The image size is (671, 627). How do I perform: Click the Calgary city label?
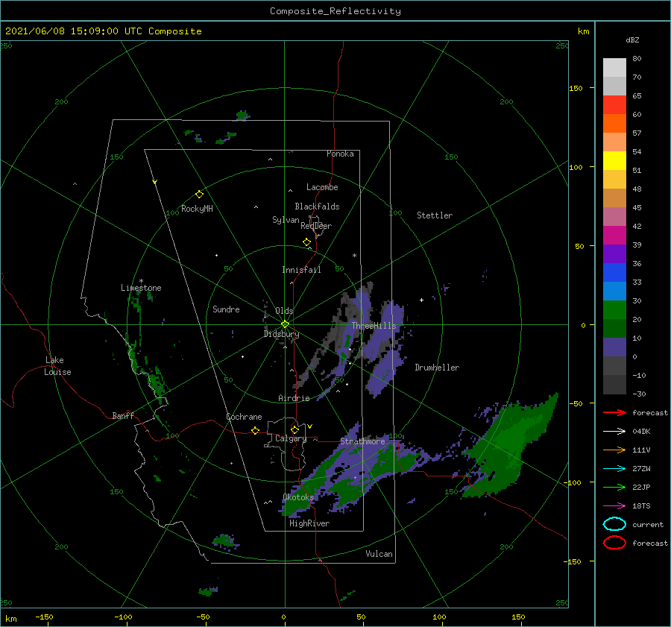click(x=291, y=438)
